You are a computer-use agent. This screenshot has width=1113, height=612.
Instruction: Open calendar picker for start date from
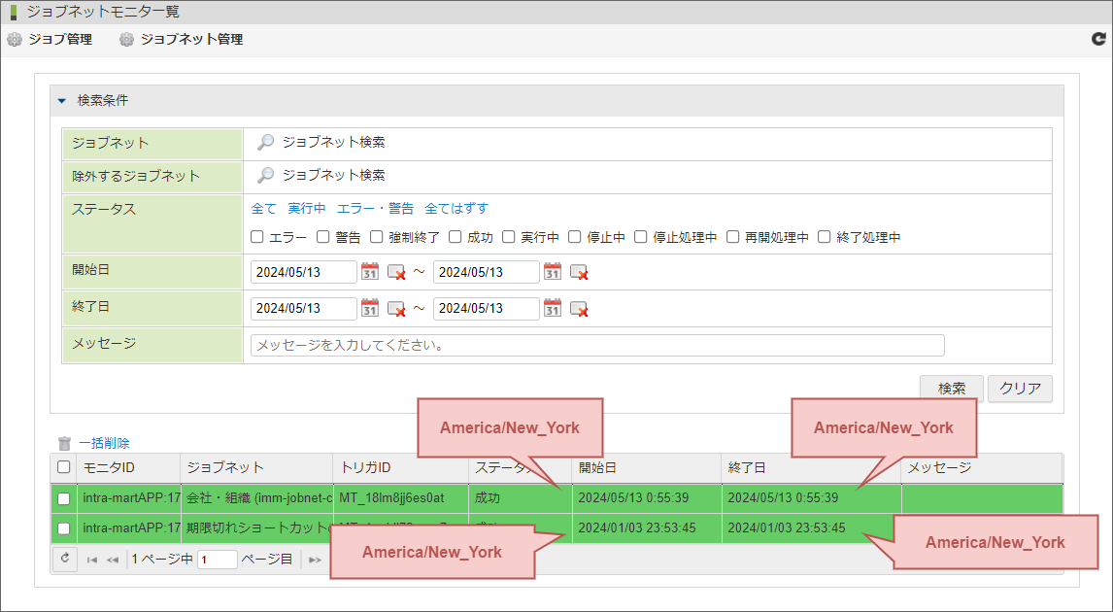tap(370, 272)
